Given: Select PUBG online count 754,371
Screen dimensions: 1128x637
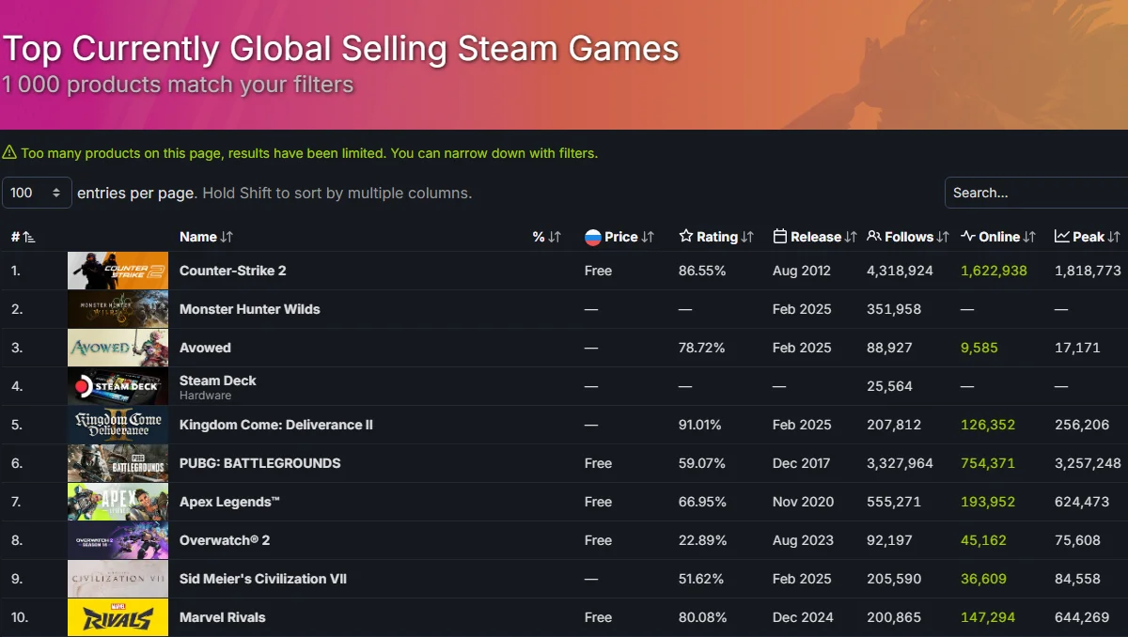Looking at the screenshot, I should pyautogui.click(x=988, y=463).
